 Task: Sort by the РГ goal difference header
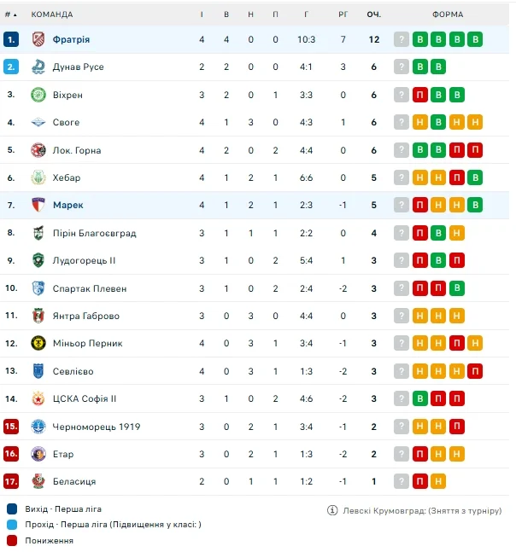coord(343,15)
